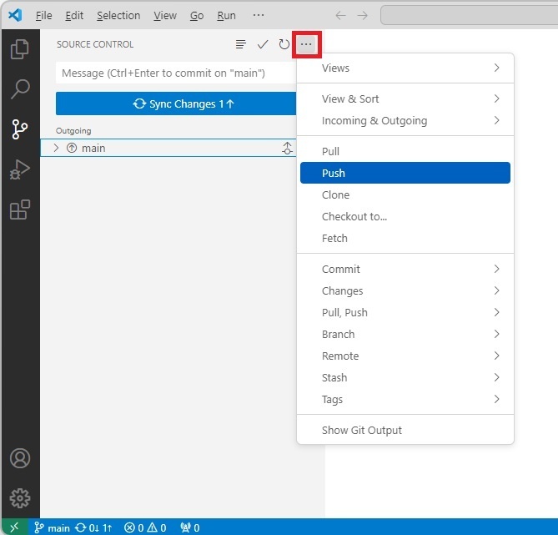Expand the main outgoing row chevron
Viewport: 558px width, 535px height.
(x=56, y=148)
